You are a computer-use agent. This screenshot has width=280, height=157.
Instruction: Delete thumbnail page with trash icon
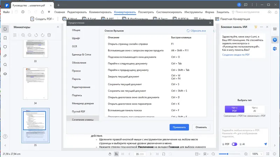point(49,35)
